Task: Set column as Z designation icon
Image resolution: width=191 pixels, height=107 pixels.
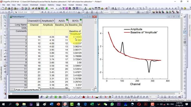Action: pos(156,8)
